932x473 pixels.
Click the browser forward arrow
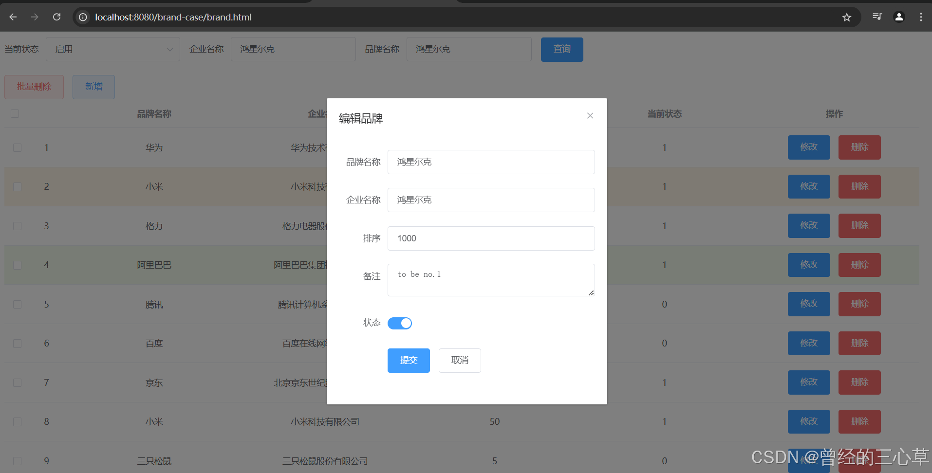(x=35, y=17)
